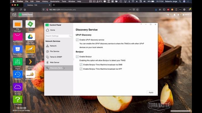Click the help question mark in Control Panel window
The width and height of the screenshot is (202, 113).
[x=141, y=24]
